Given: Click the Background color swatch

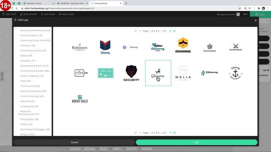Looking at the screenshot, I should [238, 14].
